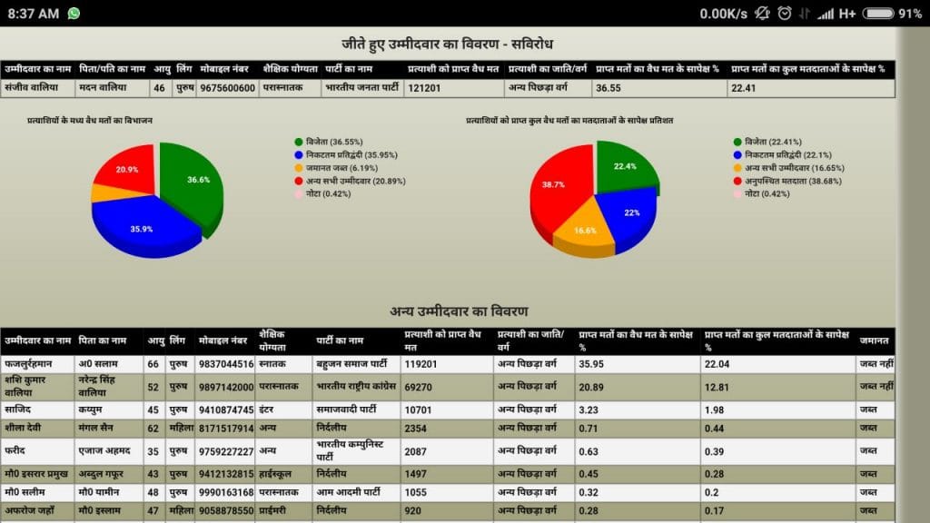Click the जमानत column header
The width and height of the screenshot is (930, 523).
873,340
